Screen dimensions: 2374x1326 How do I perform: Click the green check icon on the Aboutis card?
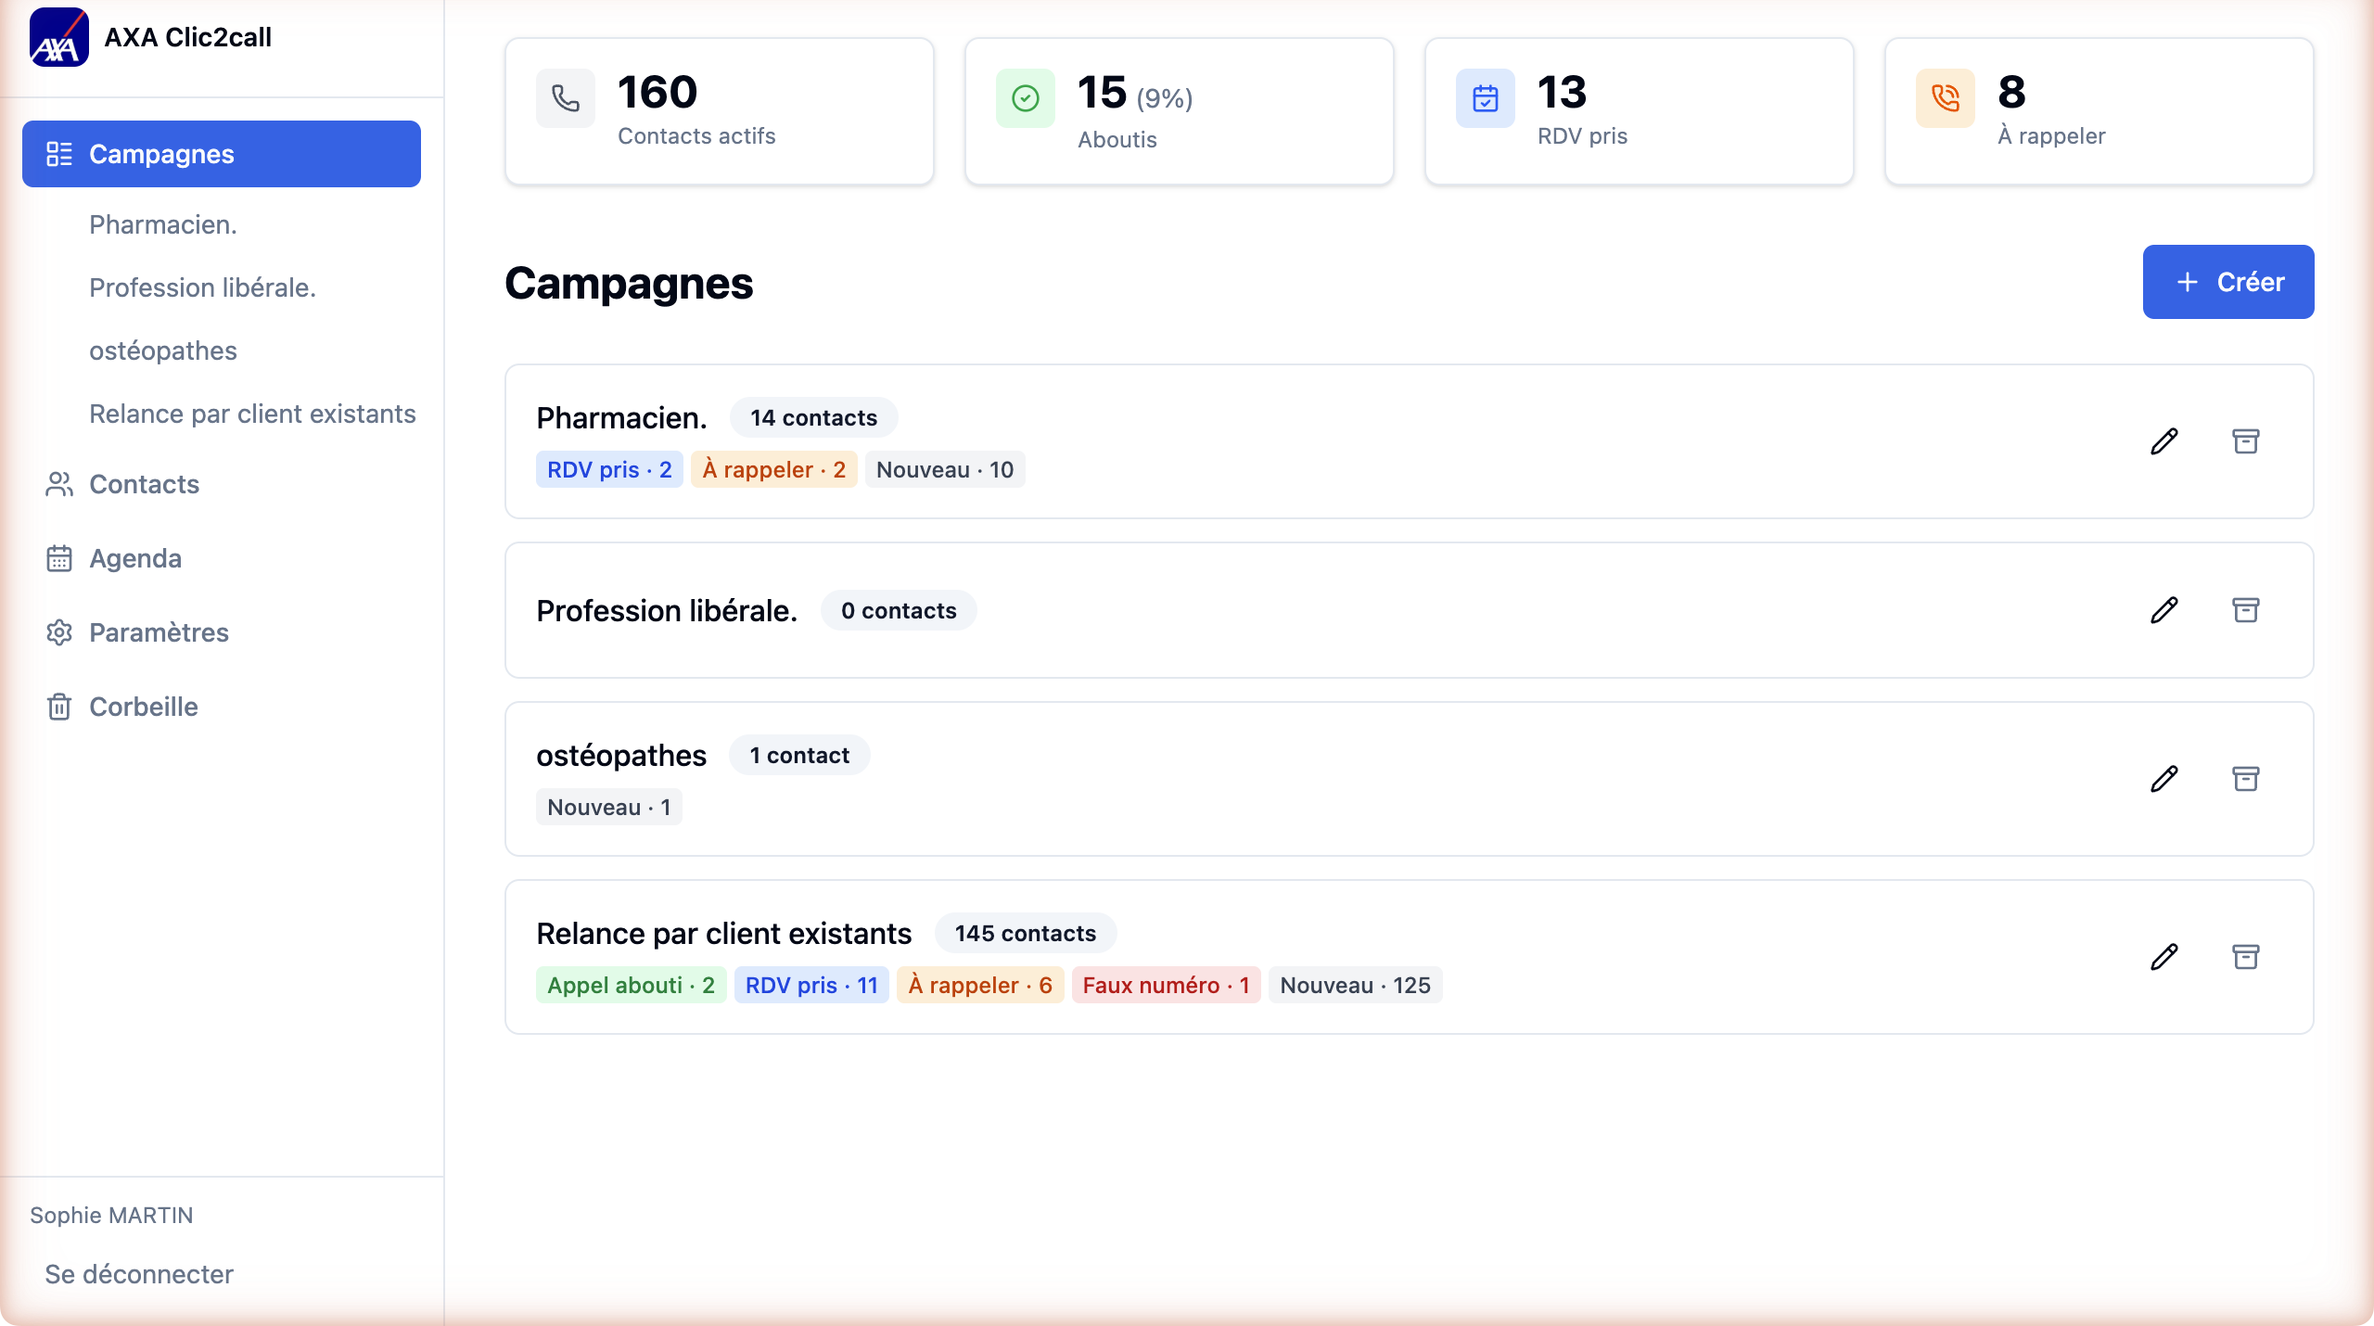click(x=1025, y=99)
